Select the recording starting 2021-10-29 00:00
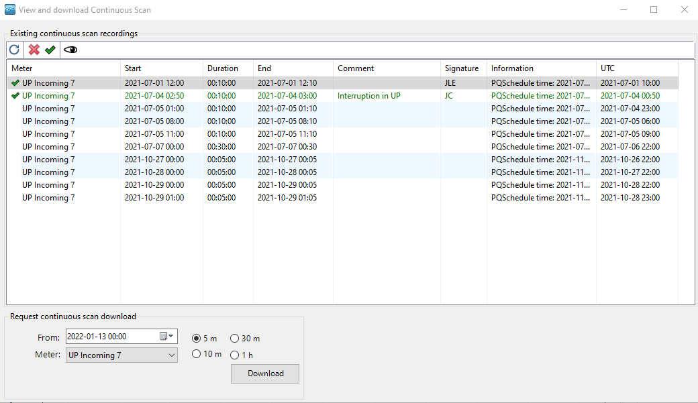Viewport: 698px width, 403px height. click(343, 185)
